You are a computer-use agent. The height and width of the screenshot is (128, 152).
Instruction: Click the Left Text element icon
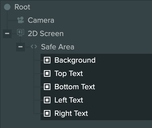[x=47, y=100]
